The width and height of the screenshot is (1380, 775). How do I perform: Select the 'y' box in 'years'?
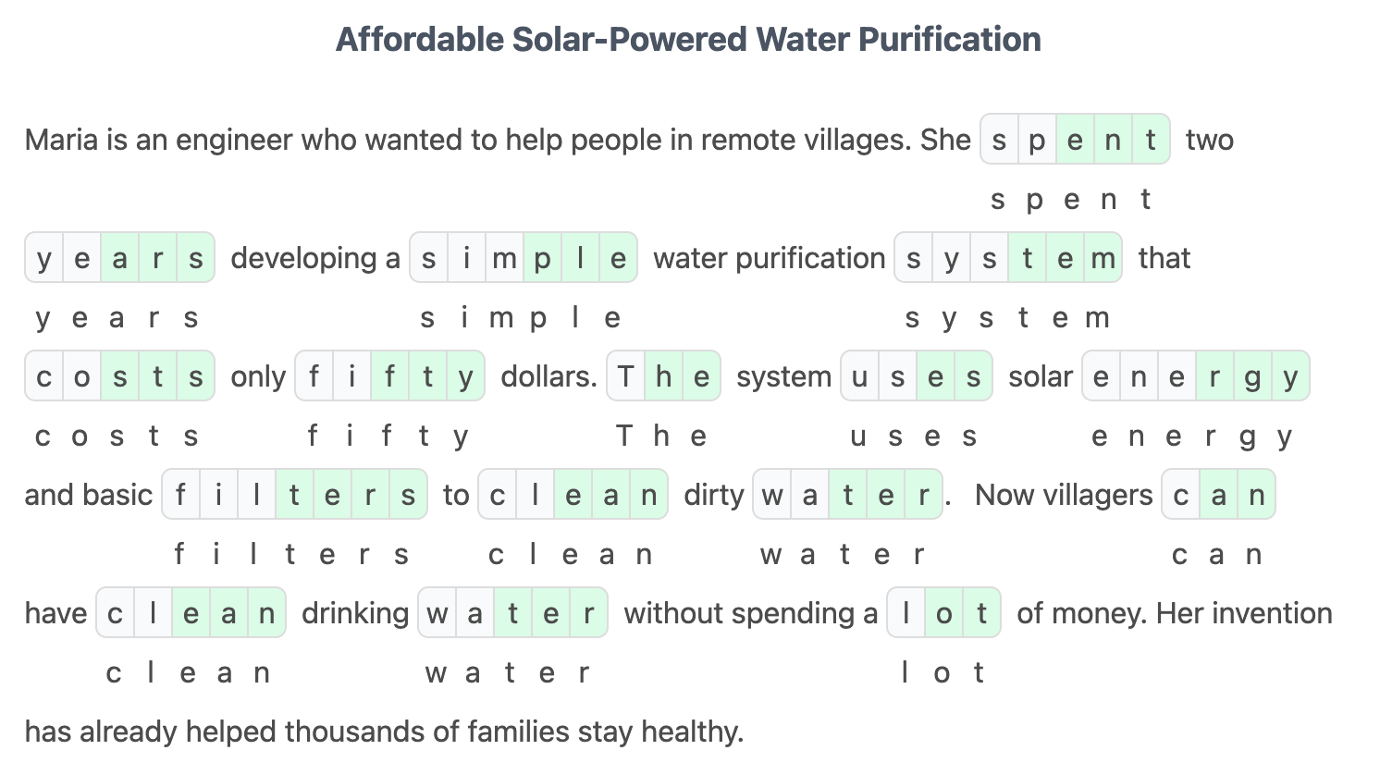[x=43, y=258]
